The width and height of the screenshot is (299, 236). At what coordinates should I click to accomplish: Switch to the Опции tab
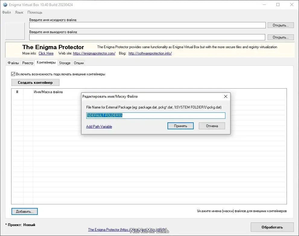point(79,63)
